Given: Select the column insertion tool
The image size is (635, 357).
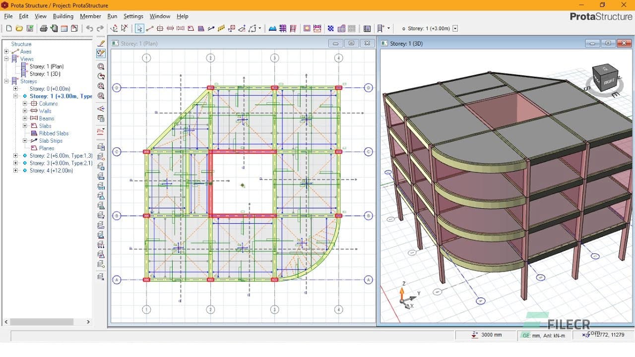Looking at the screenshot, I should click(x=160, y=29).
